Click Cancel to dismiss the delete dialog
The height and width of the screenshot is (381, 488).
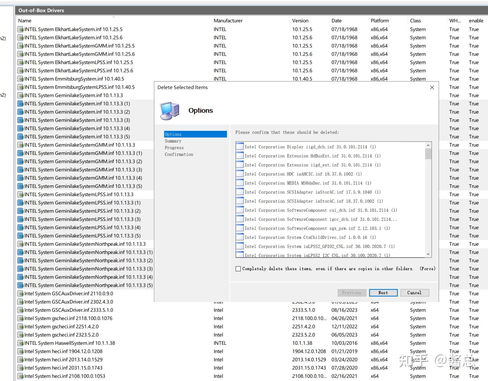click(414, 293)
